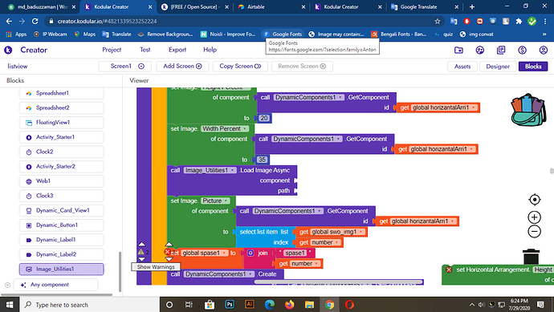Click the blocks panel vertical scrollbar
Screen dimensions: 554x312
click(x=120, y=272)
